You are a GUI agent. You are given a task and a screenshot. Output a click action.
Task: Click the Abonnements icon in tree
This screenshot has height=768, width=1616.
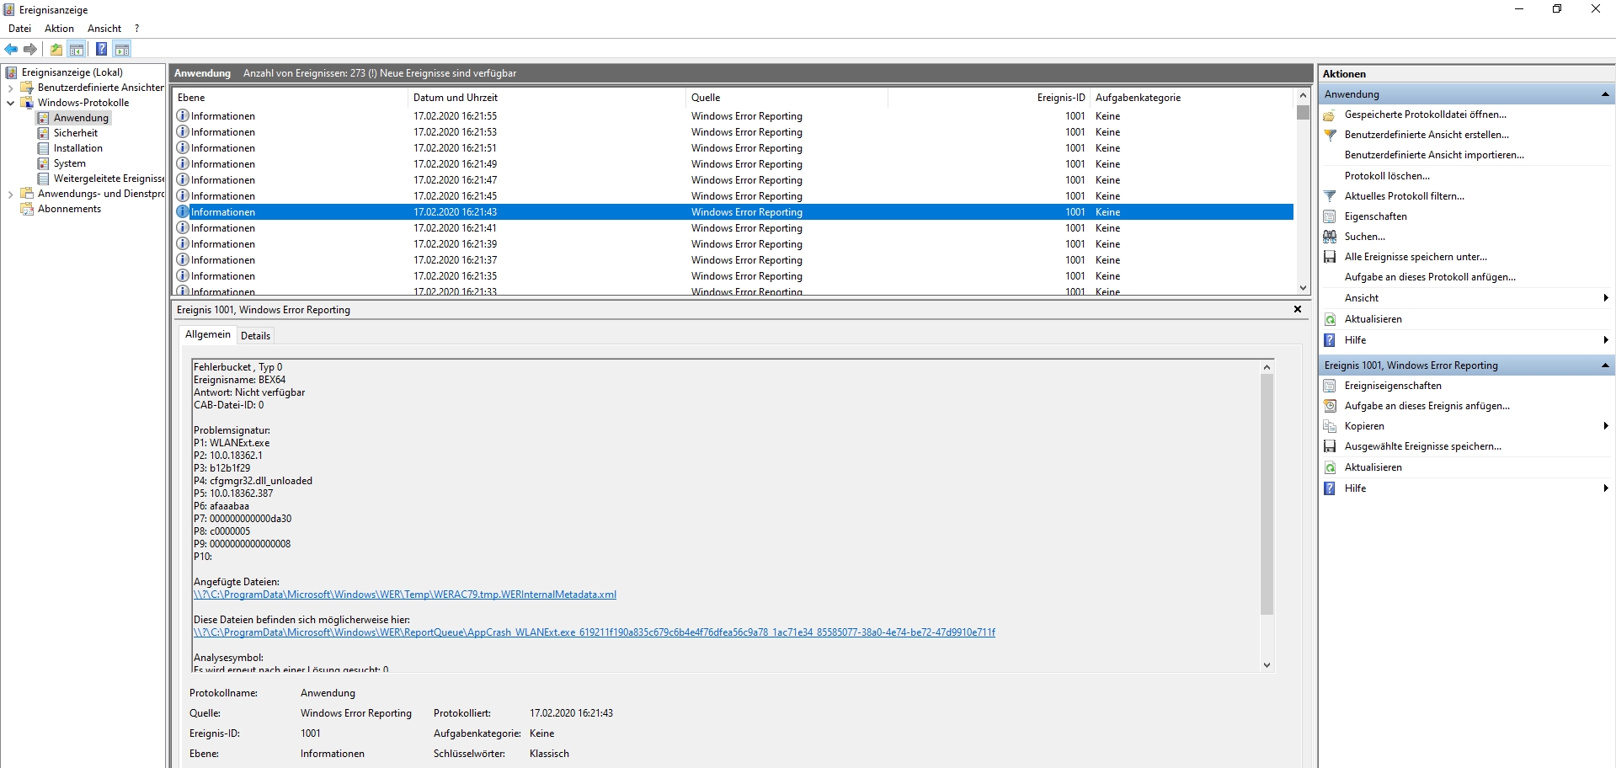[x=27, y=209]
